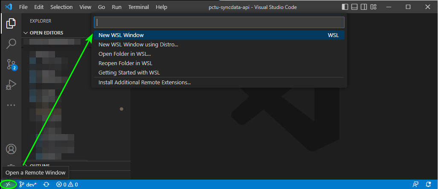The height and width of the screenshot is (189, 438).
Task: Open the Run and Debug view
Action: click(11, 85)
